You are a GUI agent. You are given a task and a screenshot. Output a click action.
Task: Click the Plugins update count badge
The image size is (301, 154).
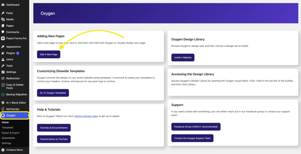tap(18, 53)
